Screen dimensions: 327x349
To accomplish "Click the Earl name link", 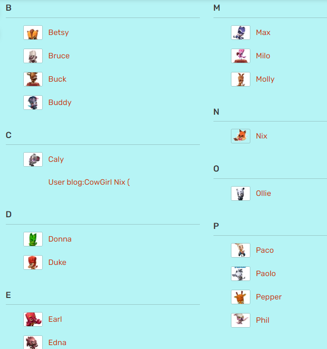I will click(55, 319).
